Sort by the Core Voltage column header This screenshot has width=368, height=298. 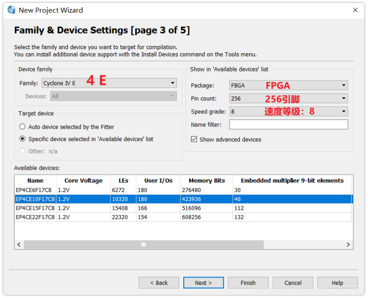(x=83, y=181)
